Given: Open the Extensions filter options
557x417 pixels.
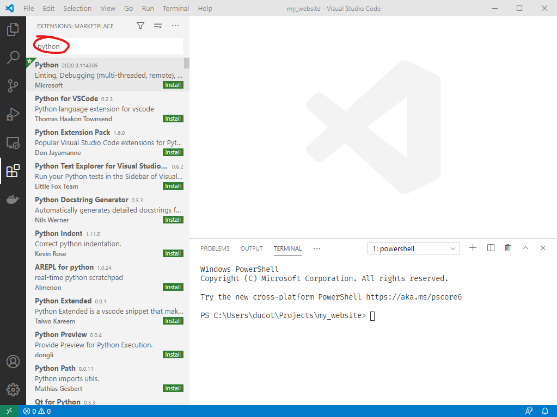Looking at the screenshot, I should [x=140, y=26].
